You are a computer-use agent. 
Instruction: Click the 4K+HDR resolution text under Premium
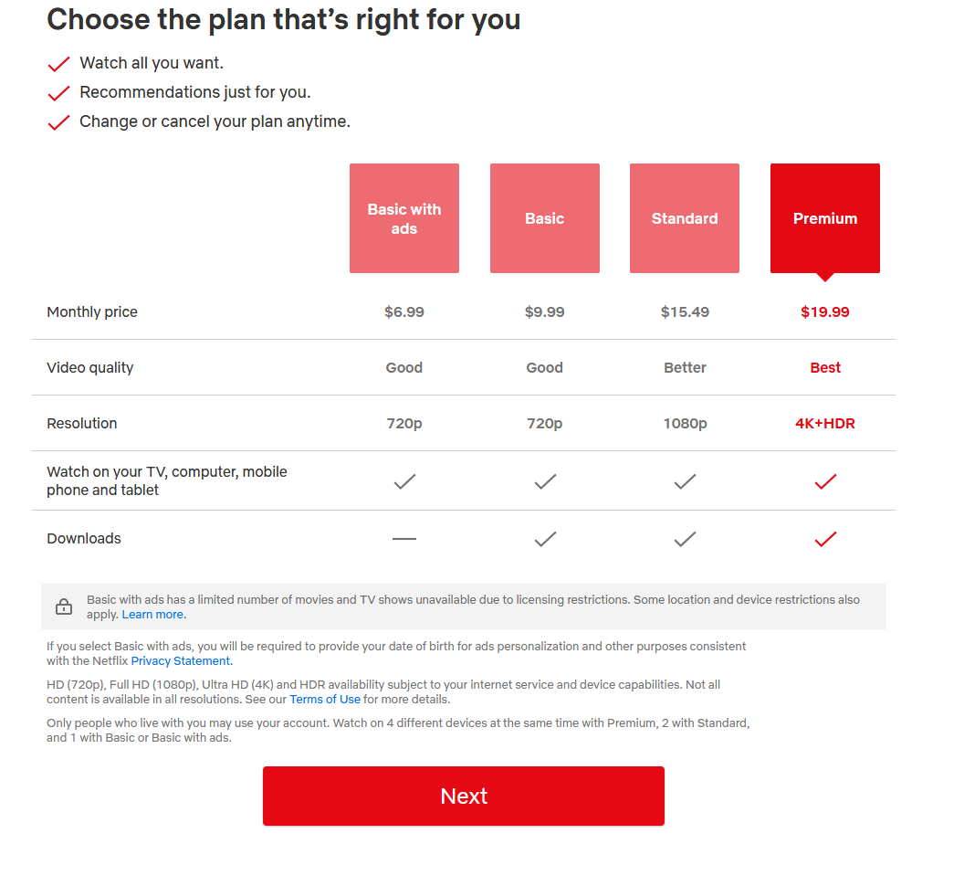pyautogui.click(x=825, y=423)
